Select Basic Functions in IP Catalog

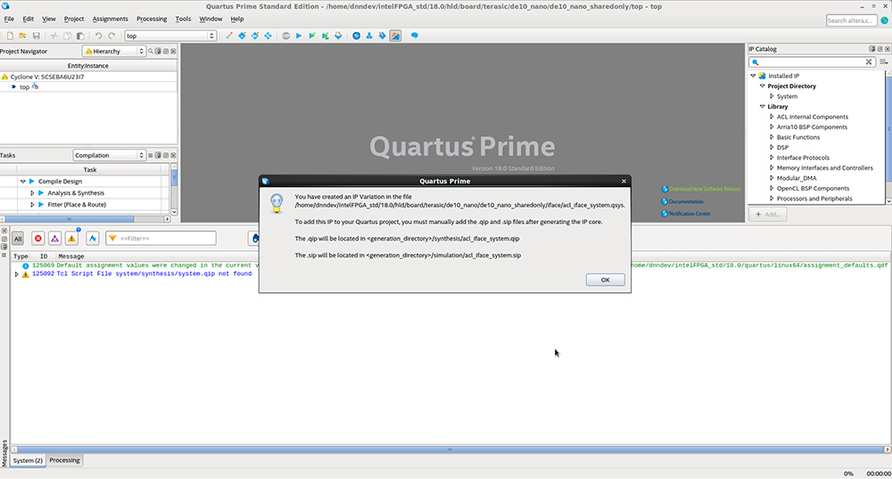coord(798,137)
